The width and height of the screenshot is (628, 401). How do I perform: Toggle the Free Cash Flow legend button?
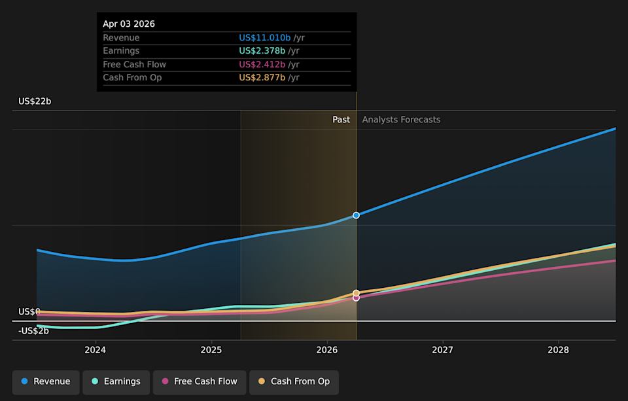(x=200, y=382)
